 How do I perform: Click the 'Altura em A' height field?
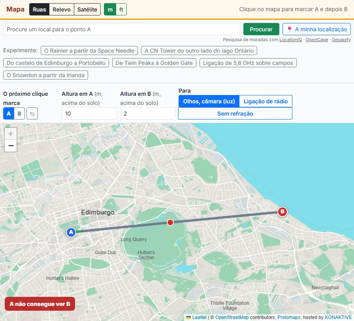(89, 114)
